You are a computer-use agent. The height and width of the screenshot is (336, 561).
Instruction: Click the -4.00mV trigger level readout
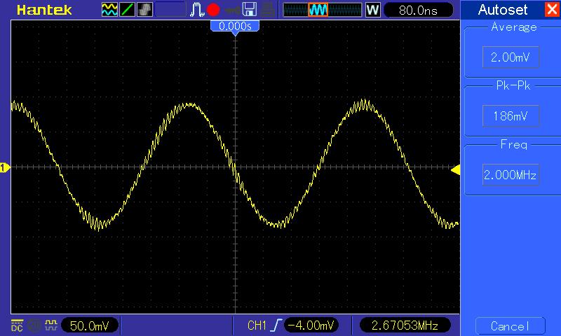pyautogui.click(x=311, y=325)
